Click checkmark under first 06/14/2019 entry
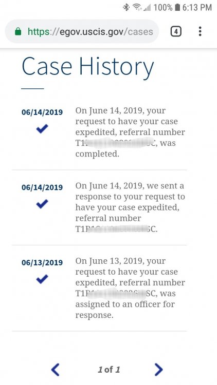Screen dimensions: 217x385 42,129
